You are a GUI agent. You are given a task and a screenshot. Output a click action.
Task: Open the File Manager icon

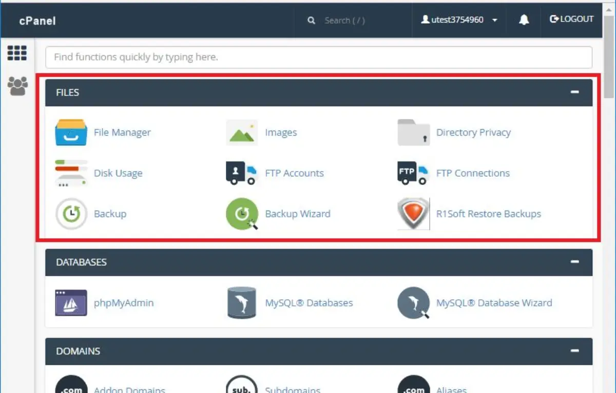(x=71, y=132)
